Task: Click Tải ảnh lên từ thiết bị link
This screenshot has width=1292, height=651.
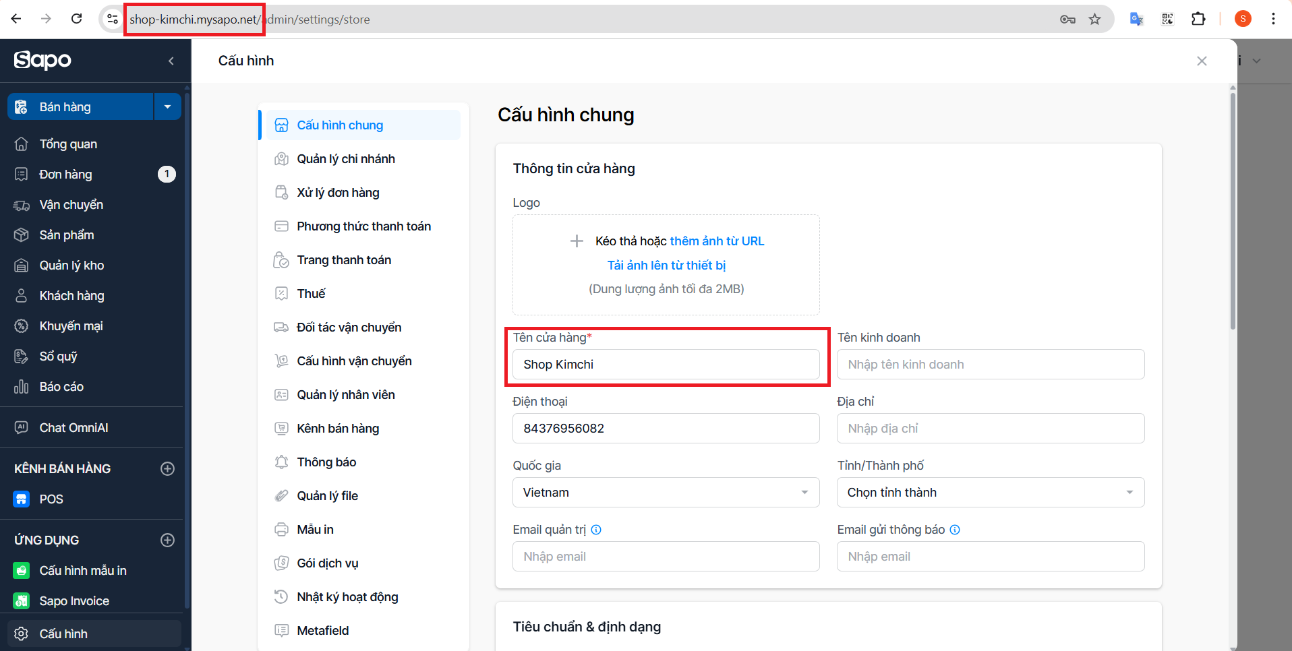Action: click(666, 266)
